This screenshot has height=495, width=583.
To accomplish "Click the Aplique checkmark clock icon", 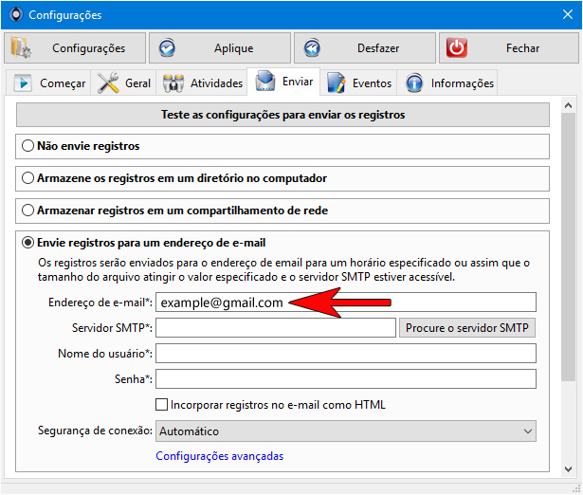I will click(x=167, y=48).
